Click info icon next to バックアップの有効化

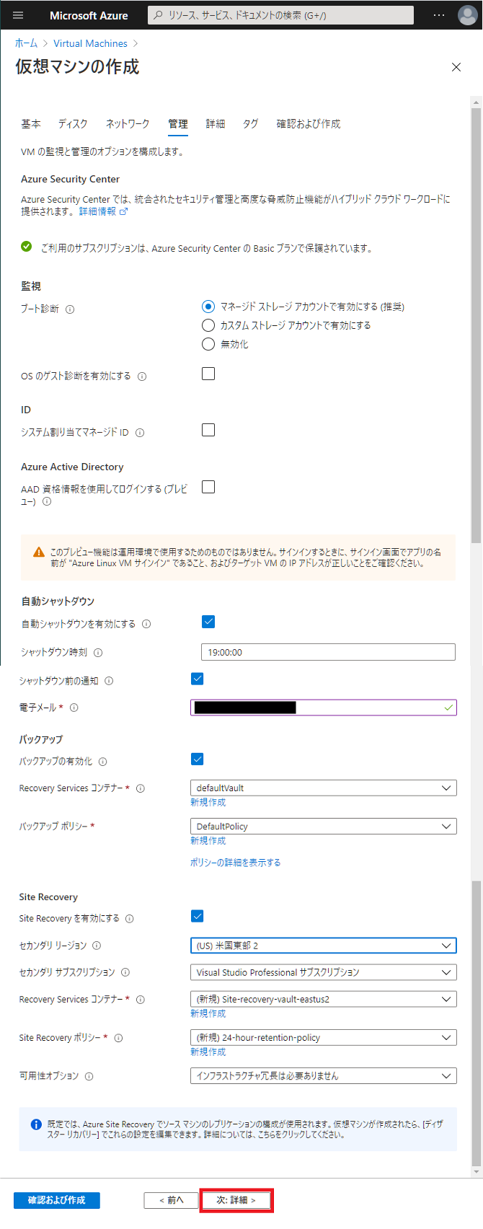(103, 762)
